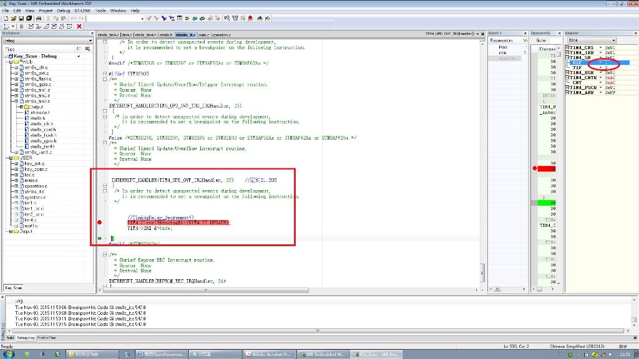
Task: Switch to the tim4.c editor tab
Action: coord(127,35)
